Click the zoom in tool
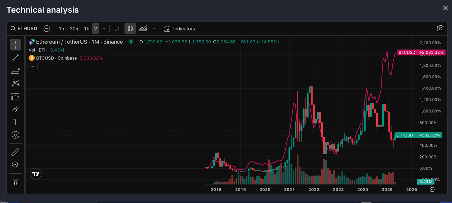Image resolution: width=452 pixels, height=203 pixels. tap(16, 165)
